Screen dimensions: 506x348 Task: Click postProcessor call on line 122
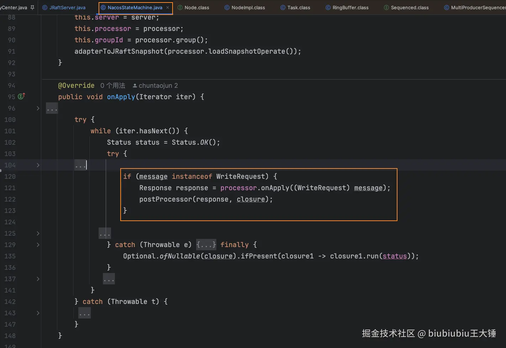[x=166, y=199]
